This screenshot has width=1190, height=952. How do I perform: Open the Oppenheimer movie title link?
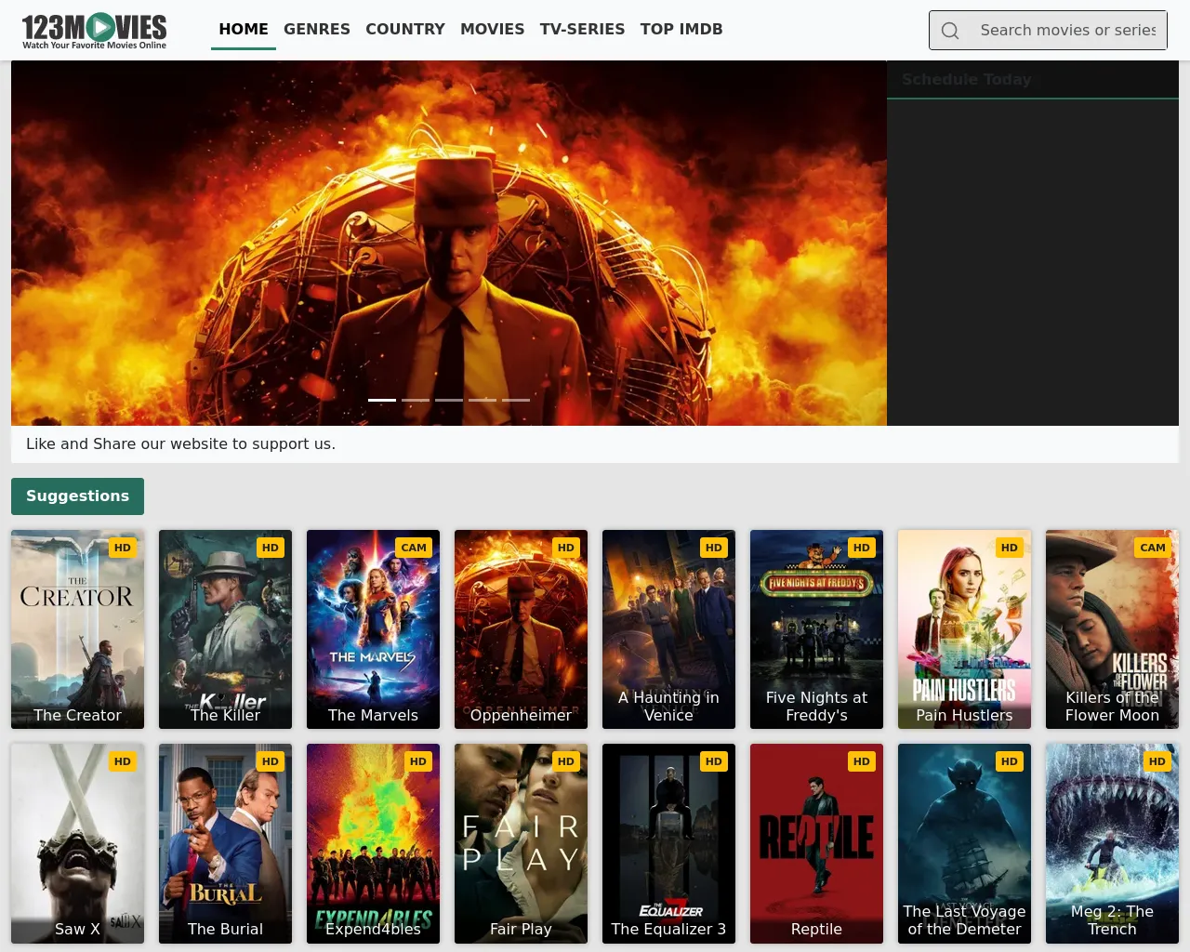click(x=521, y=715)
